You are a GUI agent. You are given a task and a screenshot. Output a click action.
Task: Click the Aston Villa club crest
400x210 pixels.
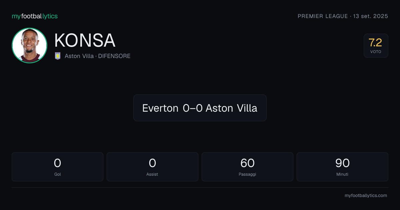pos(58,56)
